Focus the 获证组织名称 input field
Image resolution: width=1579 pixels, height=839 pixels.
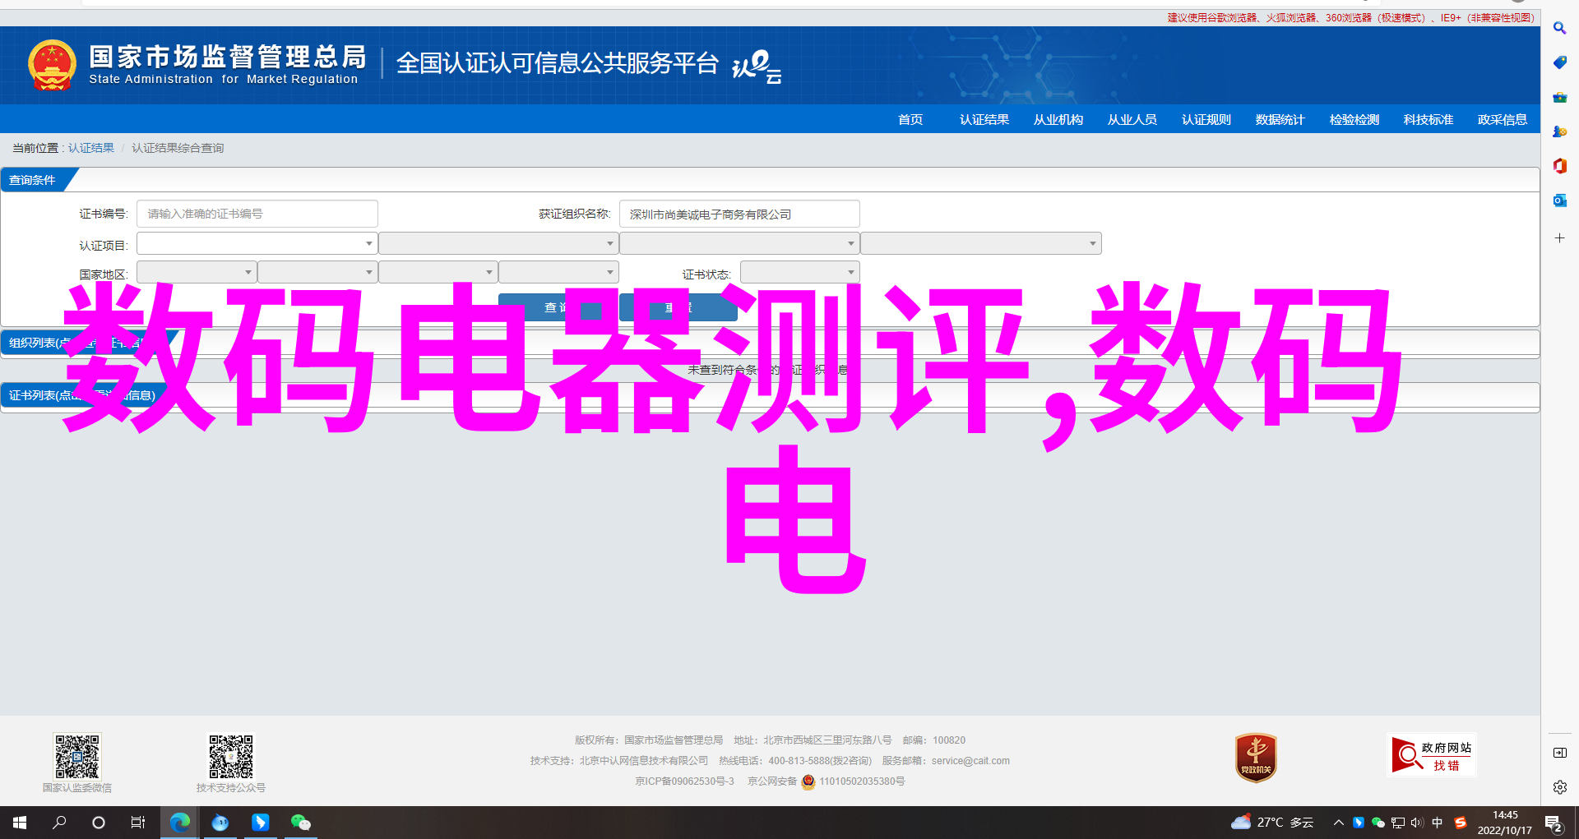(x=739, y=214)
